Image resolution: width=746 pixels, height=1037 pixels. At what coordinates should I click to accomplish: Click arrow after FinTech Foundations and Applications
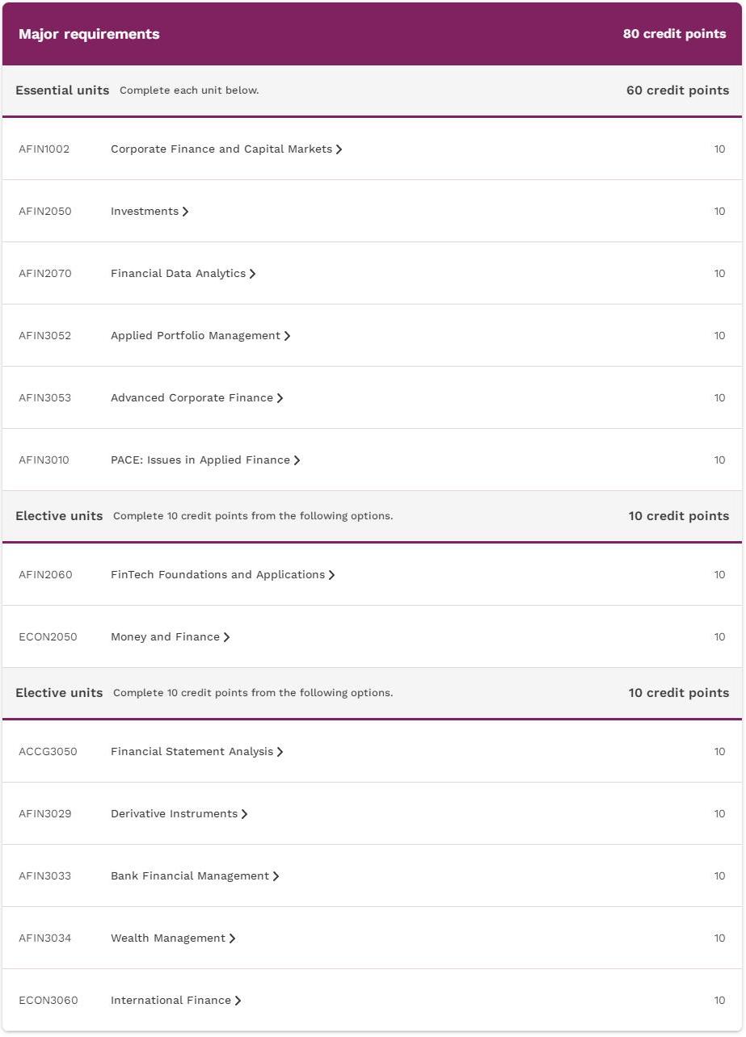[332, 575]
